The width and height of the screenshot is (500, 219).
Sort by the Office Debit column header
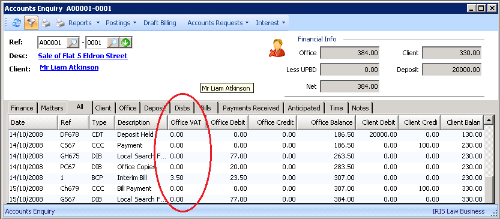[x=227, y=122]
